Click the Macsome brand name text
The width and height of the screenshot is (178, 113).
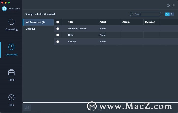coord(14,8)
